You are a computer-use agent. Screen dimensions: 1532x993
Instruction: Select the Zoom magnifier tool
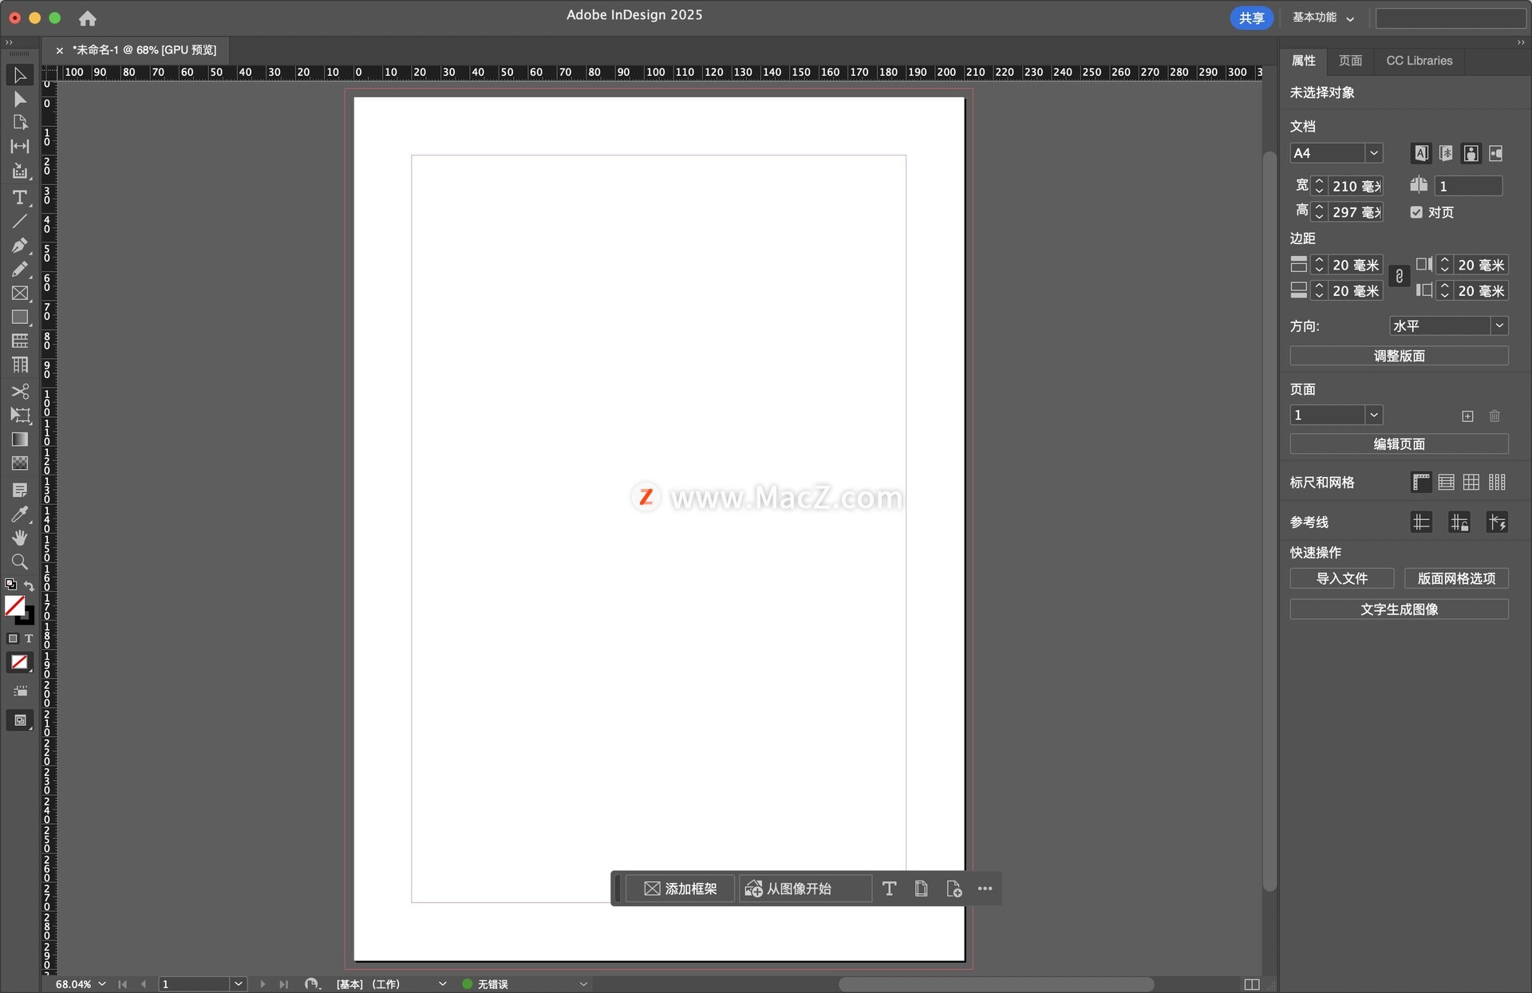pyautogui.click(x=20, y=562)
